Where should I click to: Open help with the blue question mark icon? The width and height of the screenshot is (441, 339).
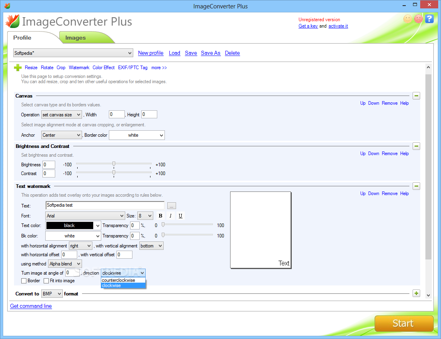tap(429, 19)
